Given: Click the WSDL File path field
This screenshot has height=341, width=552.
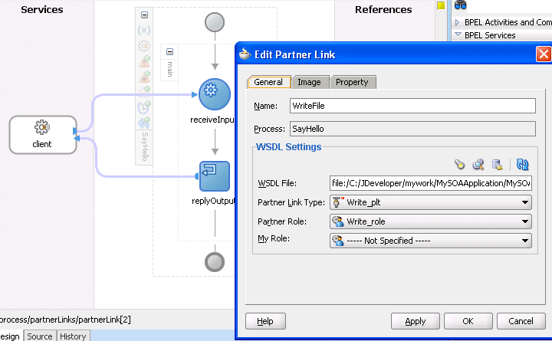Looking at the screenshot, I should tap(431, 183).
